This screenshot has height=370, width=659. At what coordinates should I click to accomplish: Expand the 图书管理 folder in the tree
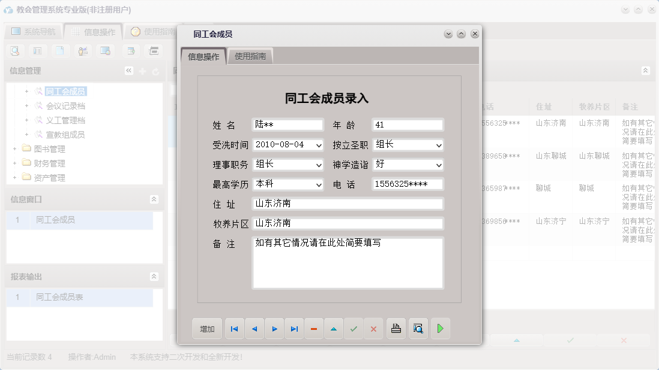pos(13,148)
